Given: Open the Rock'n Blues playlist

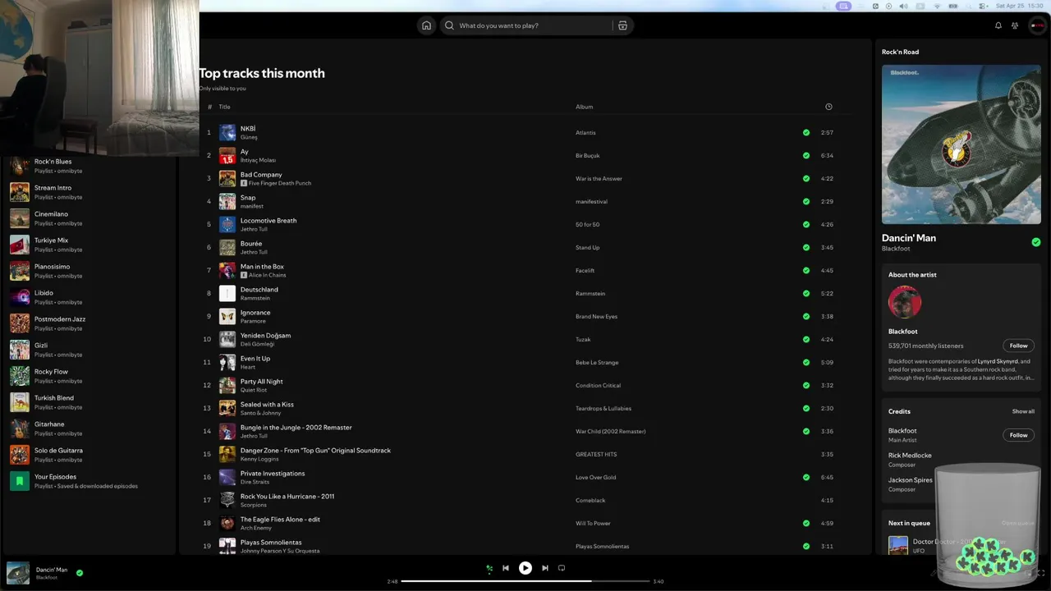Looking at the screenshot, I should pyautogui.click(x=89, y=166).
